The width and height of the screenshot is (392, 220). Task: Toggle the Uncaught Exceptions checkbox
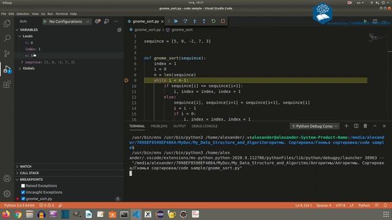pyautogui.click(x=23, y=193)
